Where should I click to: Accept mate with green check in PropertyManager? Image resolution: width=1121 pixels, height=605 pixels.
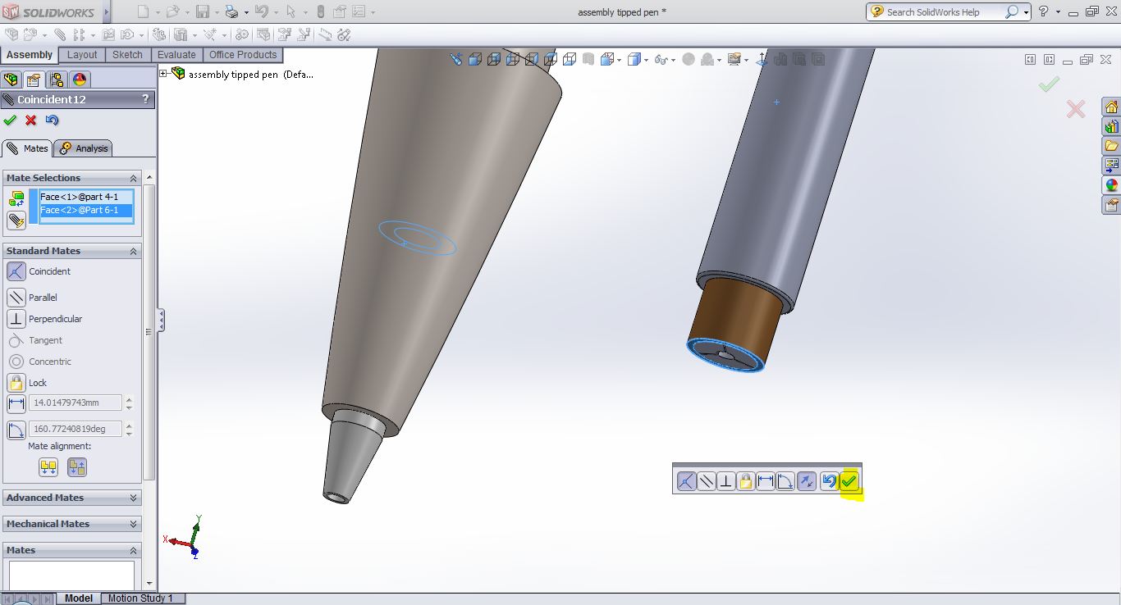pos(10,121)
